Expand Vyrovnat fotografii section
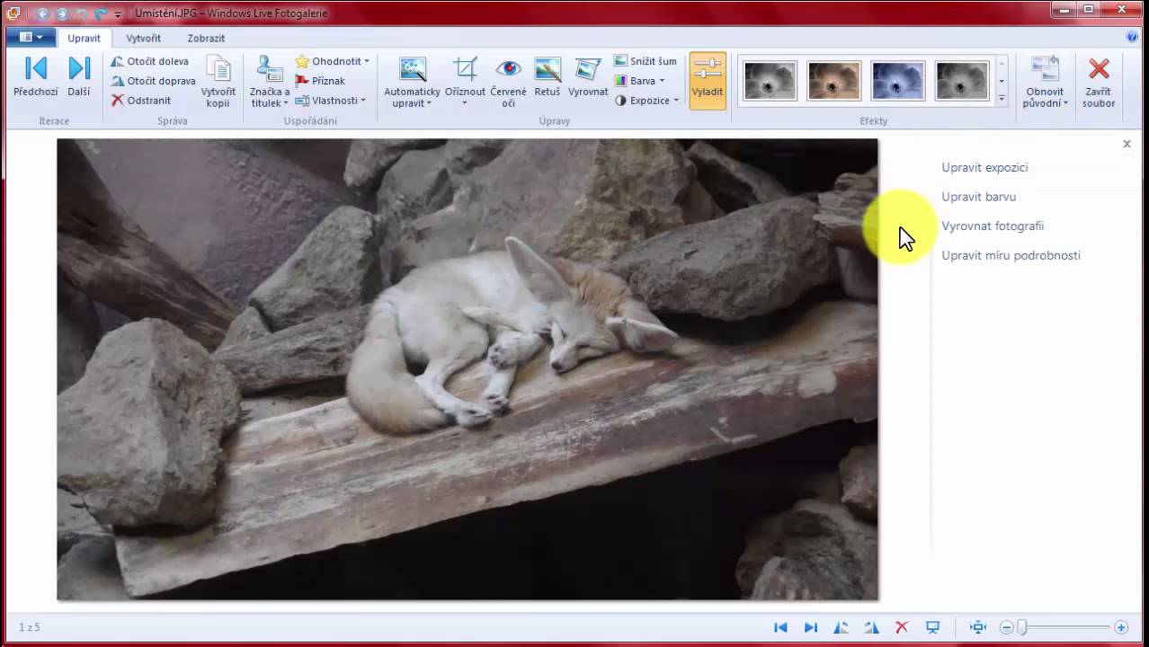The height and width of the screenshot is (647, 1149). 993,226
